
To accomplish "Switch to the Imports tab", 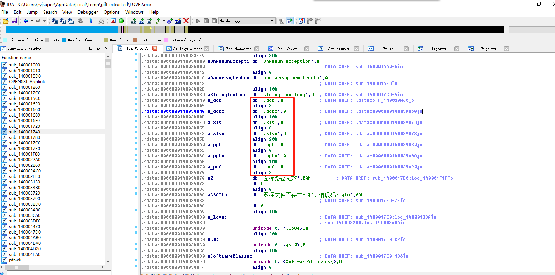I will (x=438, y=49).
